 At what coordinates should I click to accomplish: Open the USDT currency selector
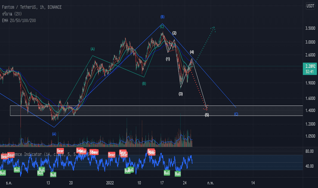click(310, 6)
